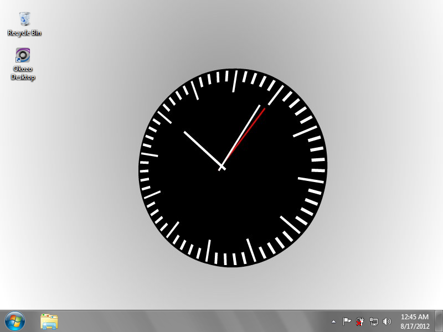The width and height of the screenshot is (443, 332).
Task: Click the 8/17/2012 date in the tray
Action: [414, 326]
